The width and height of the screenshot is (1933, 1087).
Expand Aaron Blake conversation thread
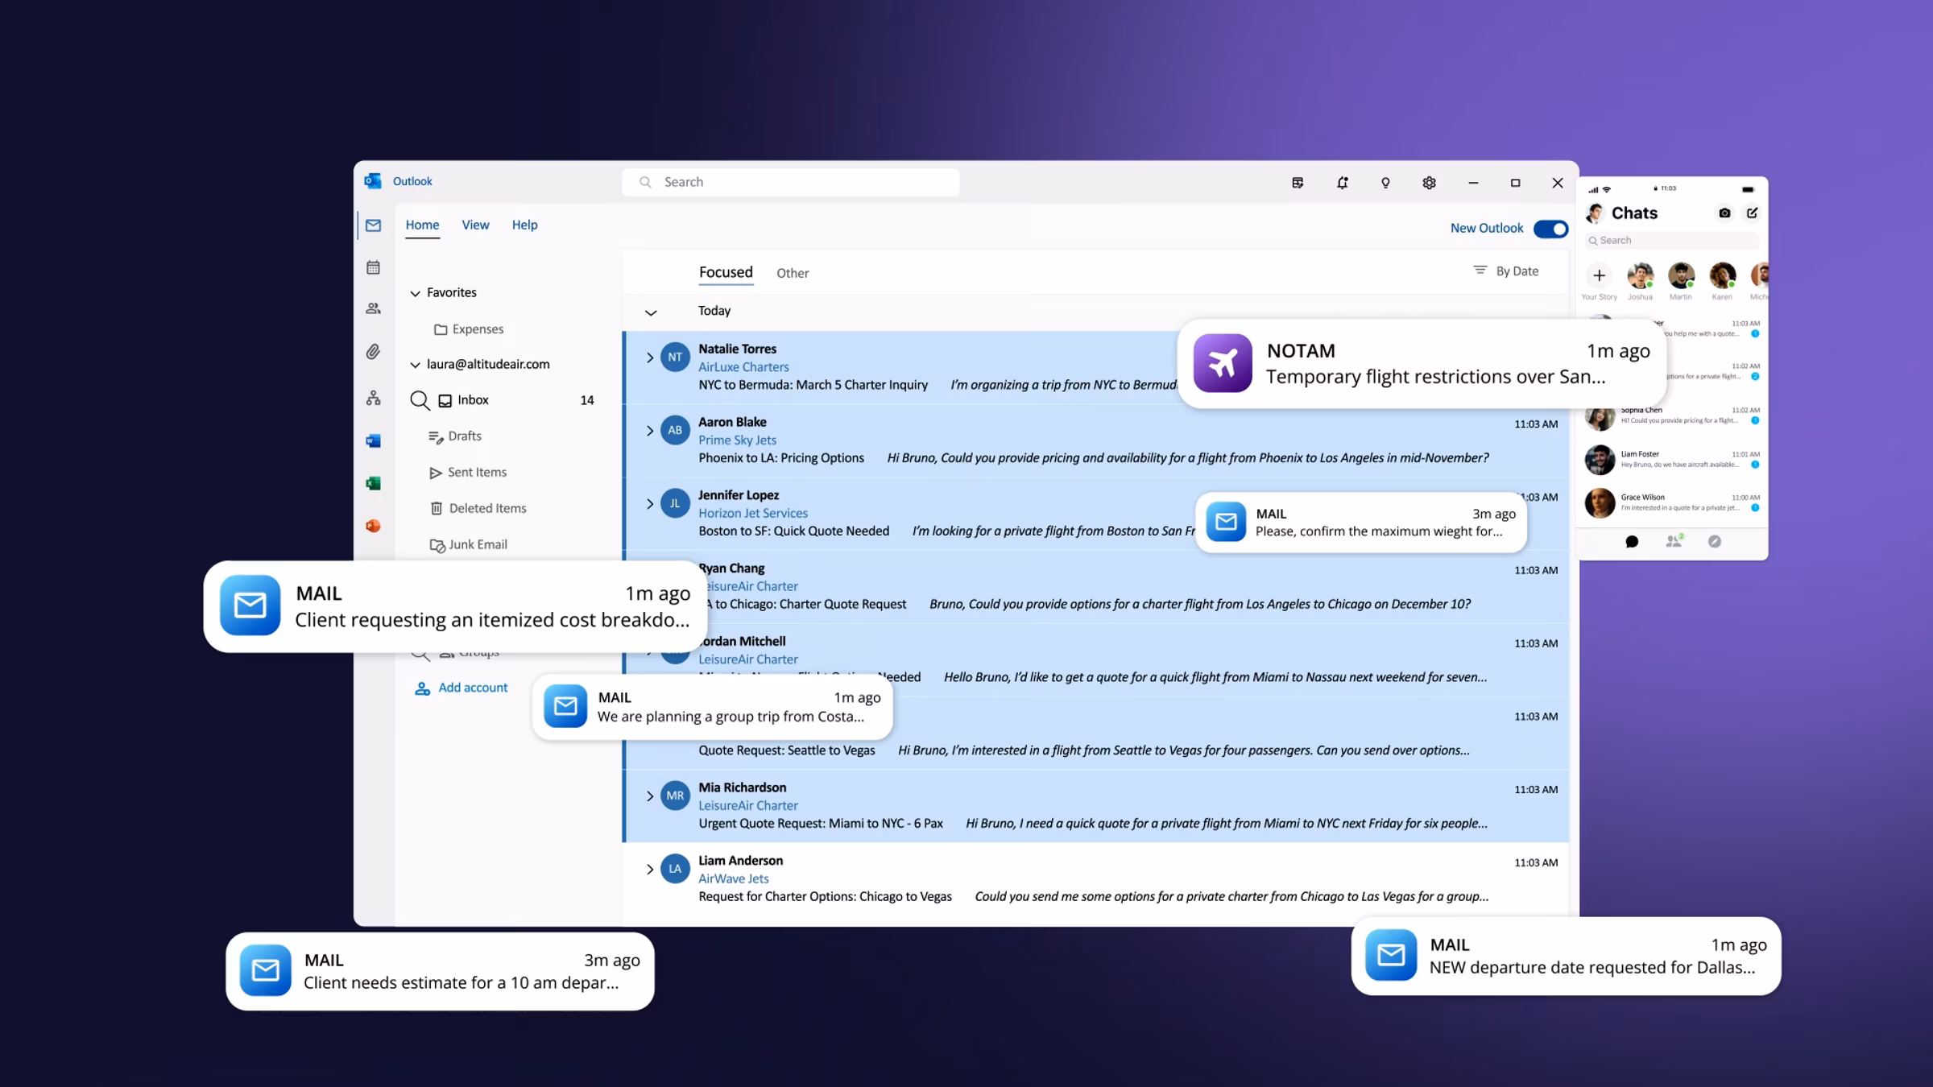coord(650,431)
